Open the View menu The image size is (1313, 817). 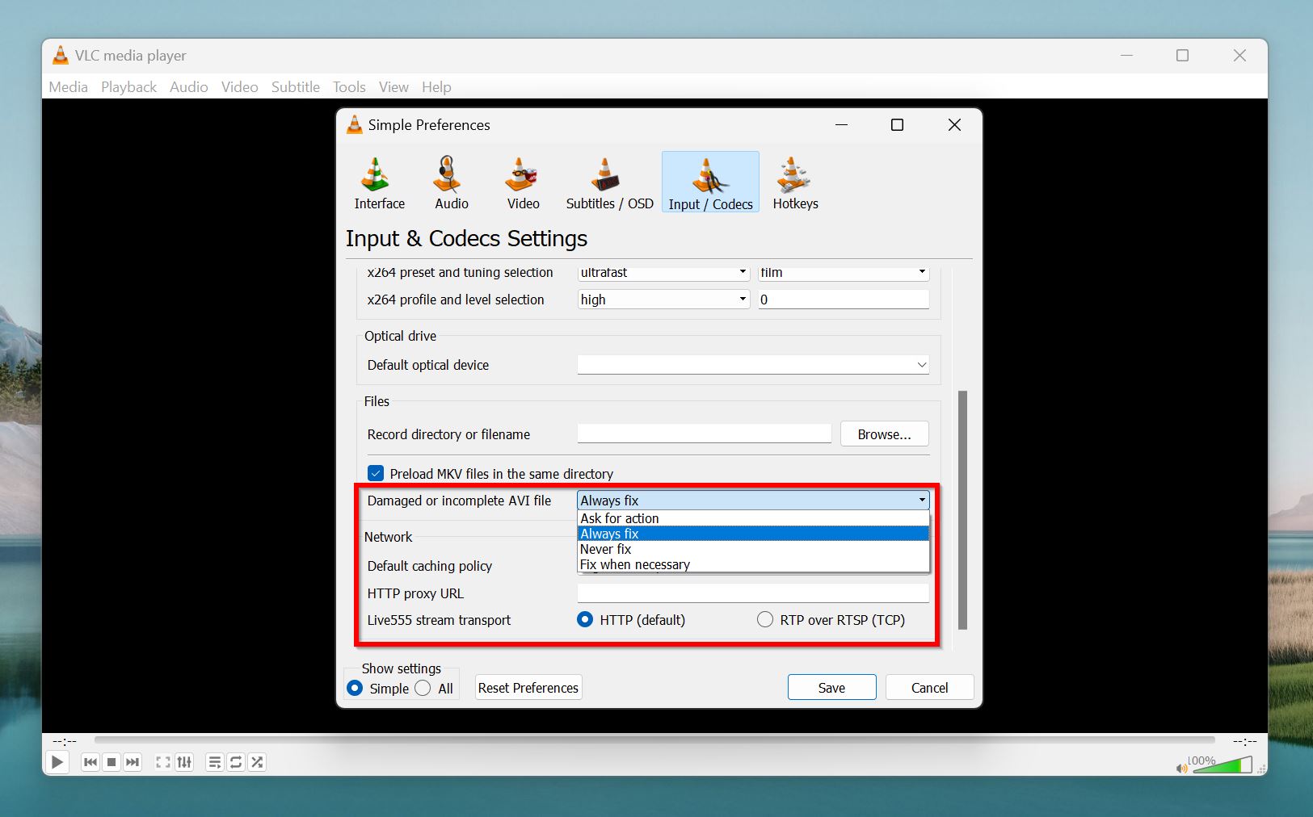click(x=393, y=87)
